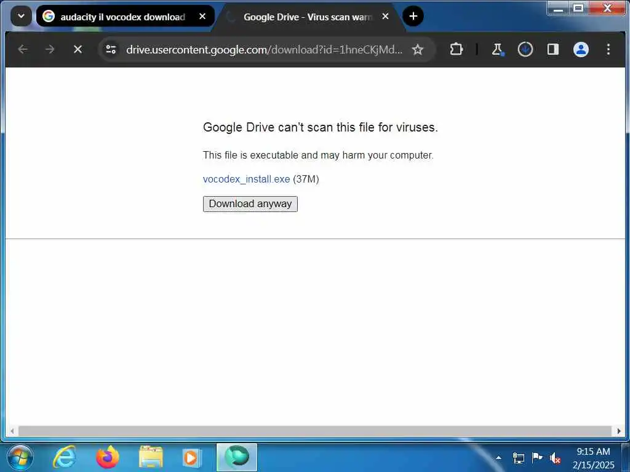Viewport: 630px width, 472px height.
Task: Click the horizontal scrollbar thumb
Action: click(x=315, y=431)
